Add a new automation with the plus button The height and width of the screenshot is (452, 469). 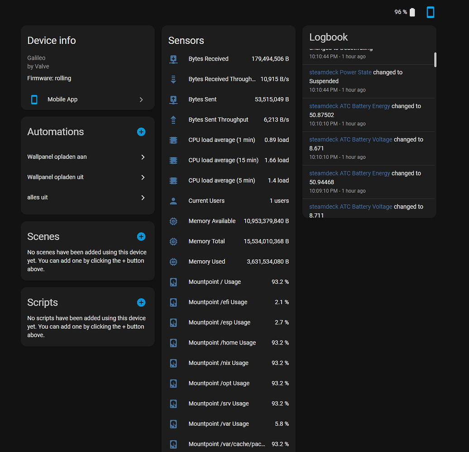coord(141,132)
